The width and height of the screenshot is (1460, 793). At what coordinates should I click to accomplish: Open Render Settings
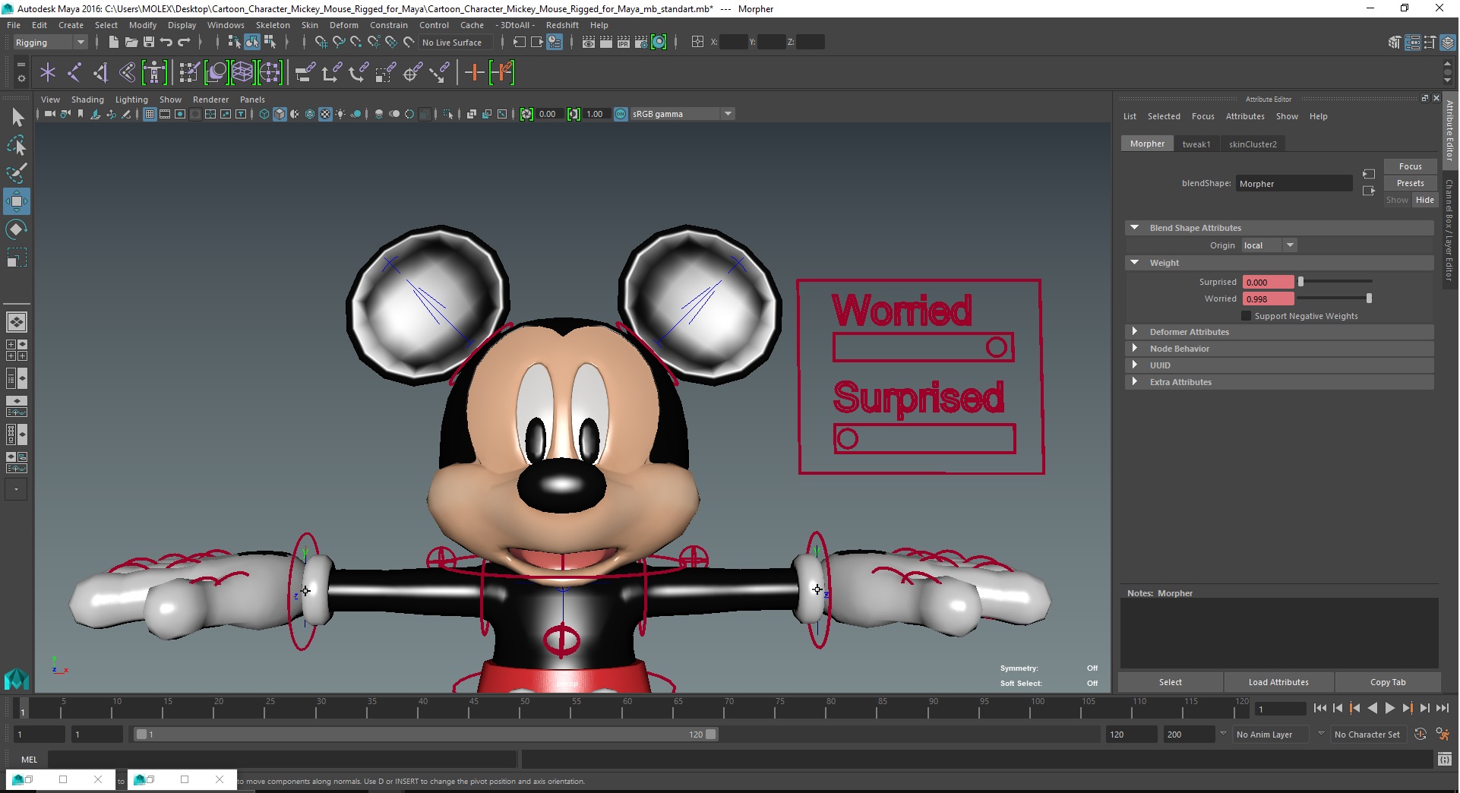pos(641,43)
